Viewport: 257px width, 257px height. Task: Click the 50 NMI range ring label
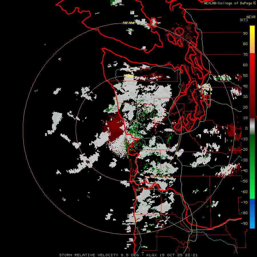click(129, 76)
